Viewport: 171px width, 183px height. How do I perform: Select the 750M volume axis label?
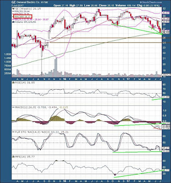click(8, 65)
